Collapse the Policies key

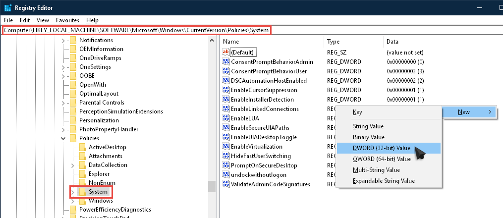coord(63,139)
